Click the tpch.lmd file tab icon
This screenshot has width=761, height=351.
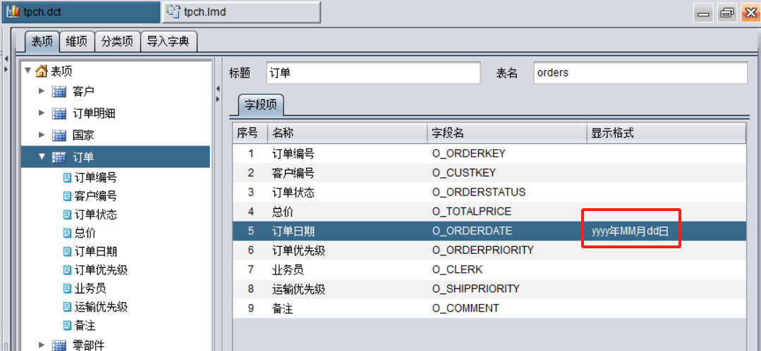(x=173, y=12)
